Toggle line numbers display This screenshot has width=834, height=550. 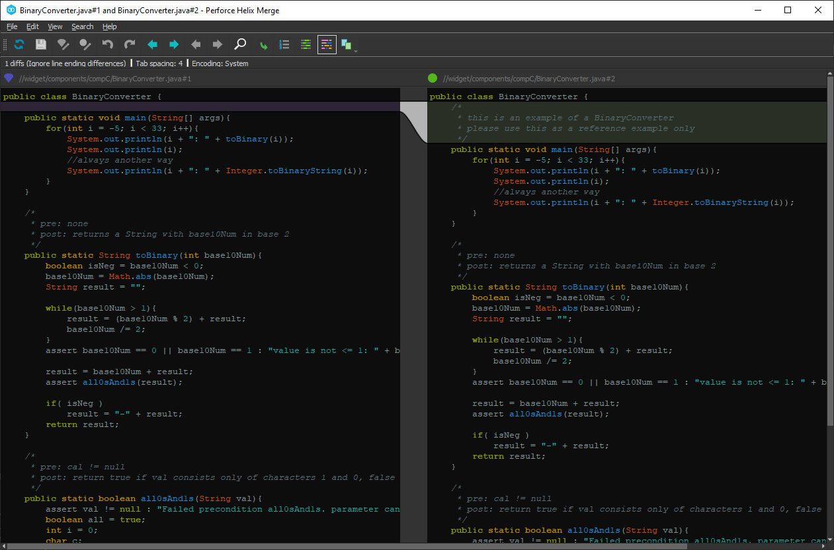(x=284, y=44)
